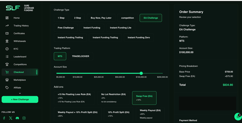Open the Discord follow icon
This screenshot has height=123, width=242.
point(17,118)
